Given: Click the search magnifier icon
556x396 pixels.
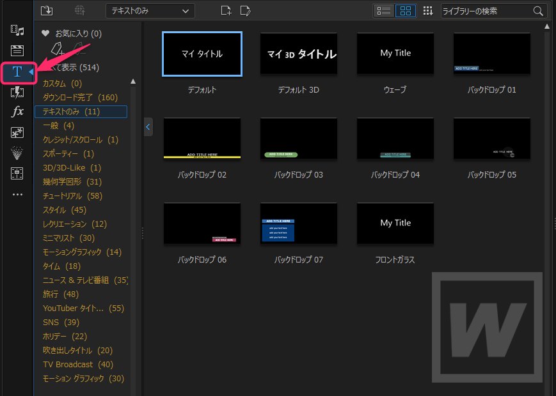Looking at the screenshot, I should click(x=538, y=11).
